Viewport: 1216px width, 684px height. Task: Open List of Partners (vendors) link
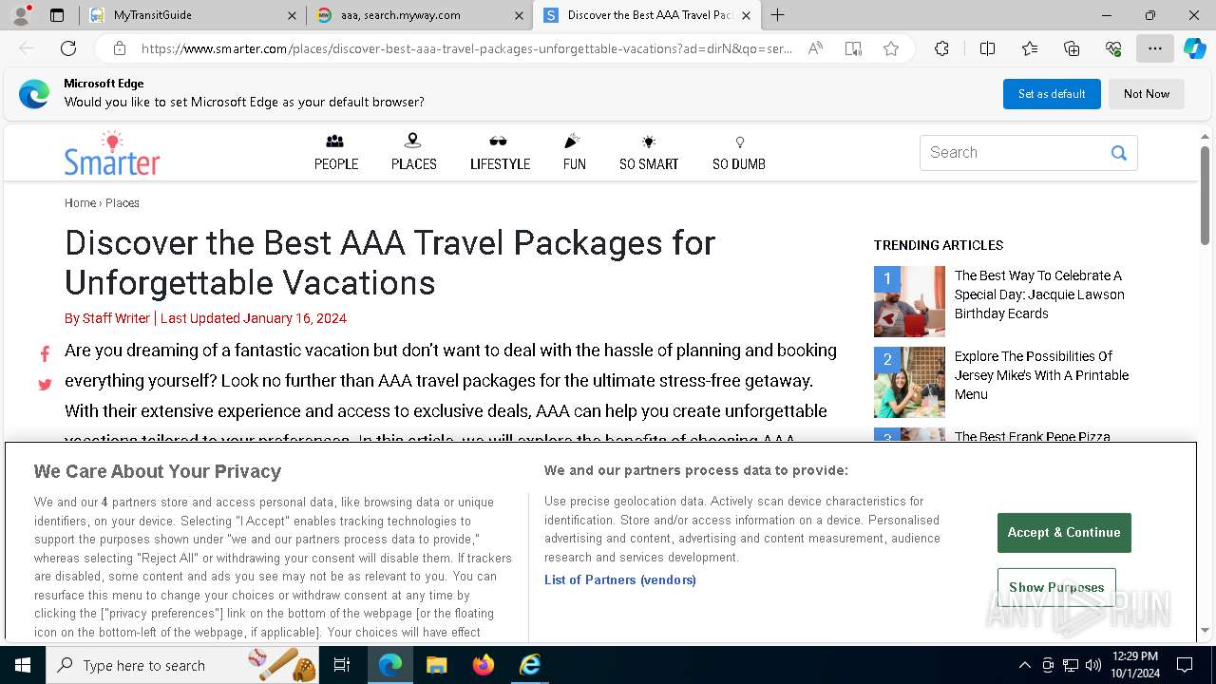pos(620,580)
